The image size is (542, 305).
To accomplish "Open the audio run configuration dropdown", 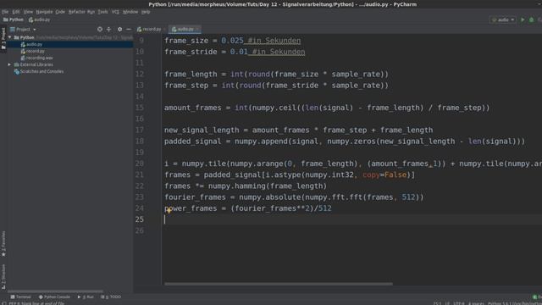I will tap(503, 19).
